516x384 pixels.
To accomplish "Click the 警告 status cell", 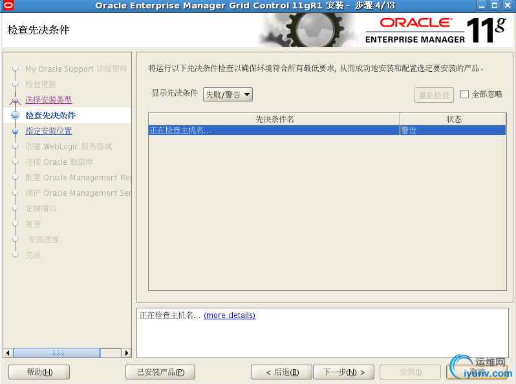I will pyautogui.click(x=453, y=131).
